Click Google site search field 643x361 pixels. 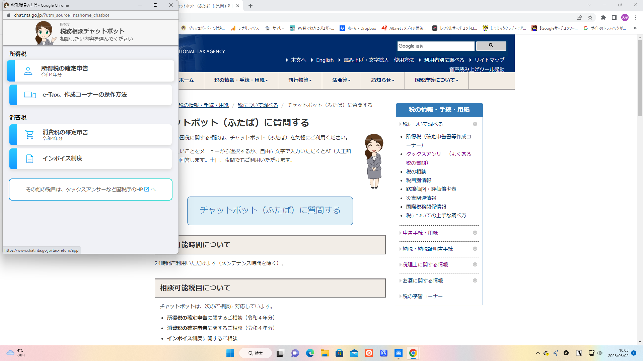coord(436,46)
